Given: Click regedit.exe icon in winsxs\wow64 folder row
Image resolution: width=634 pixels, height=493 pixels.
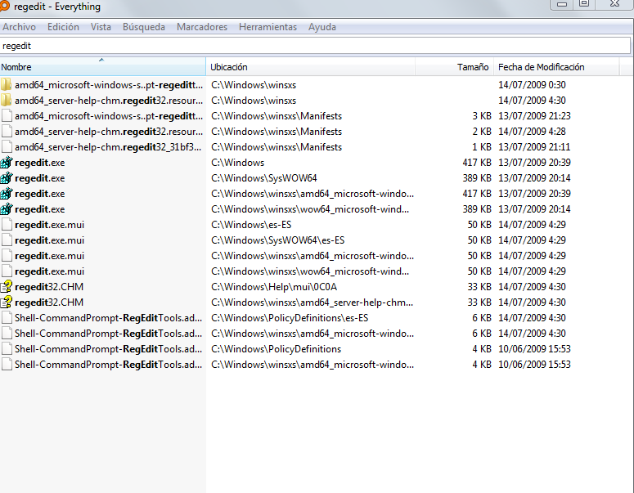Looking at the screenshot, I should pos(7,209).
